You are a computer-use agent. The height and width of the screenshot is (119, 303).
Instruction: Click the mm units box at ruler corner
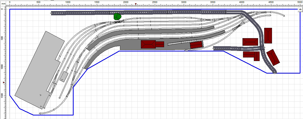[4, 4]
